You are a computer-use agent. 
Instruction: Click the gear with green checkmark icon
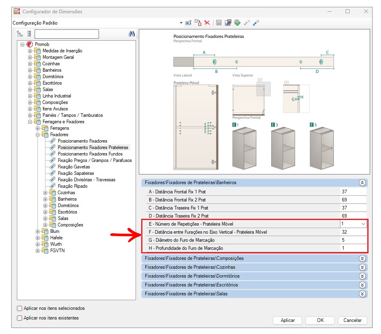coord(237,23)
